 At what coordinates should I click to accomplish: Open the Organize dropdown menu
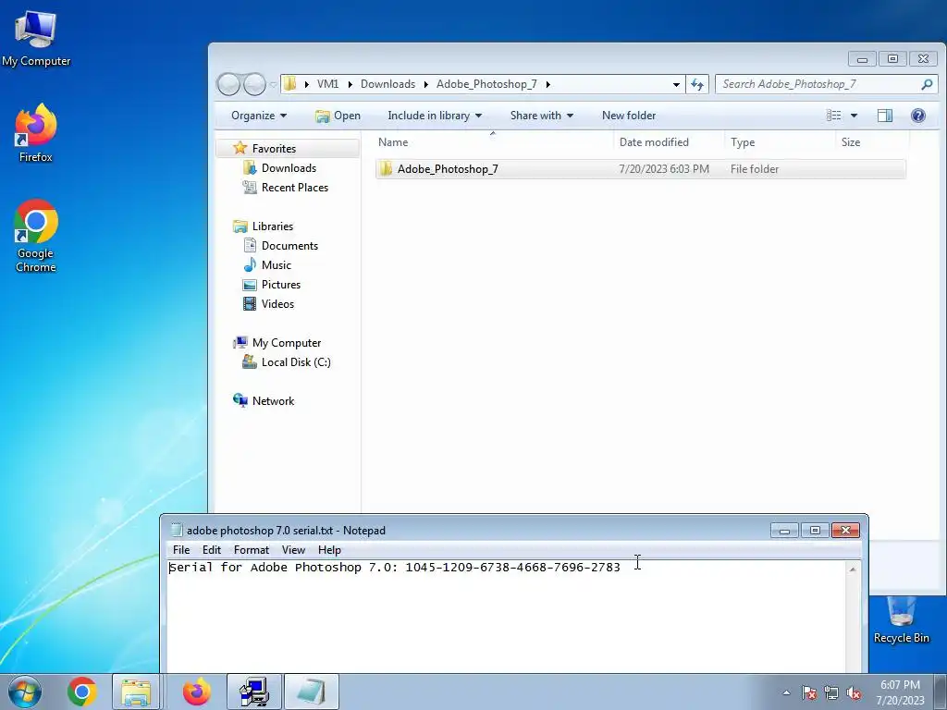pyautogui.click(x=259, y=116)
